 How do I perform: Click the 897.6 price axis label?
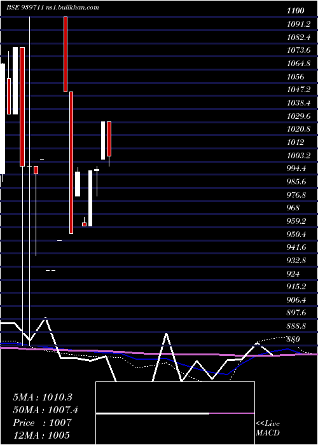coord(296,313)
